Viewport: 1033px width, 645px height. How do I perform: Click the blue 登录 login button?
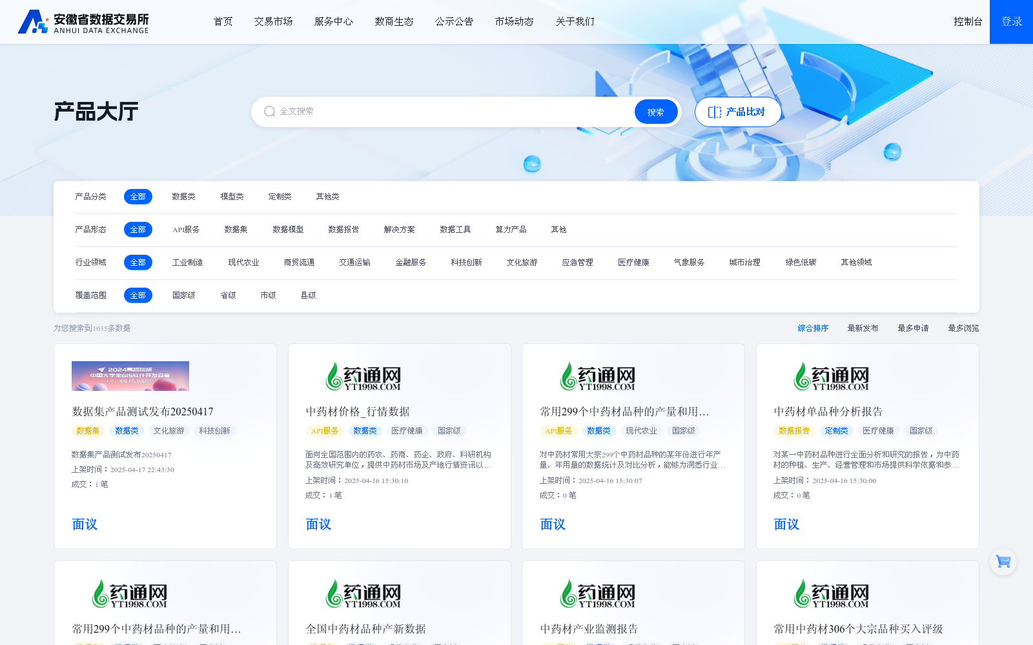tap(1012, 22)
